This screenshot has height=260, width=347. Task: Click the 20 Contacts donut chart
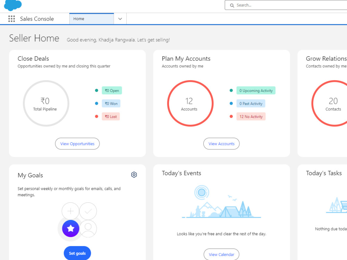[x=330, y=103]
